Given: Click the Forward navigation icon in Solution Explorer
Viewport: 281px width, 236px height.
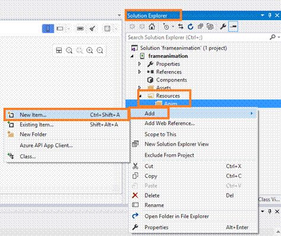Looking at the screenshot, I should 142,27.
